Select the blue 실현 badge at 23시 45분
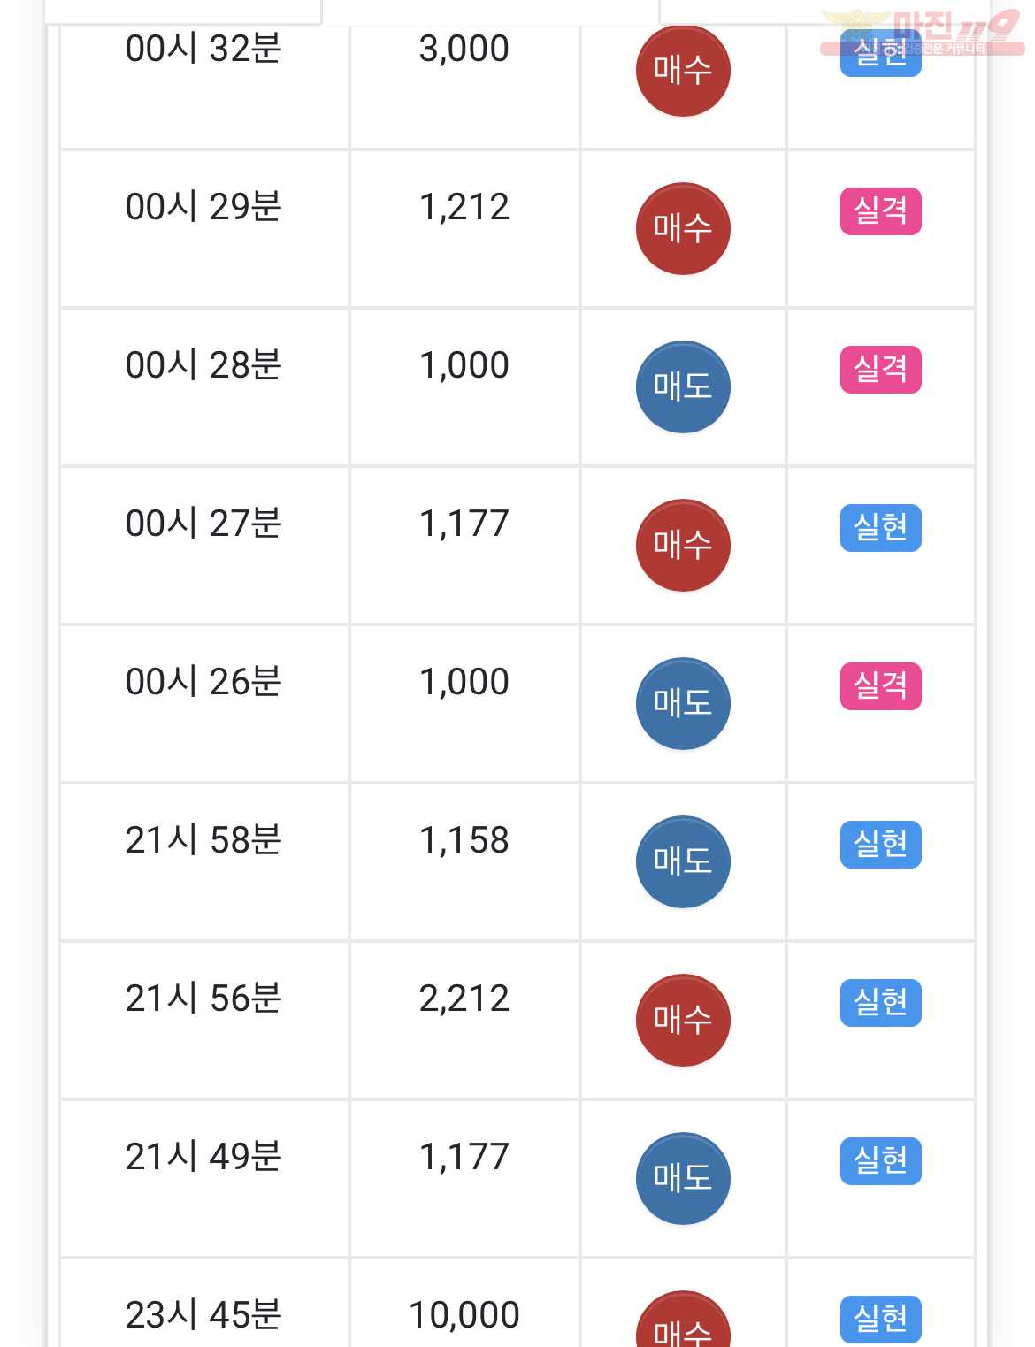The image size is (1035, 1347). click(880, 1320)
